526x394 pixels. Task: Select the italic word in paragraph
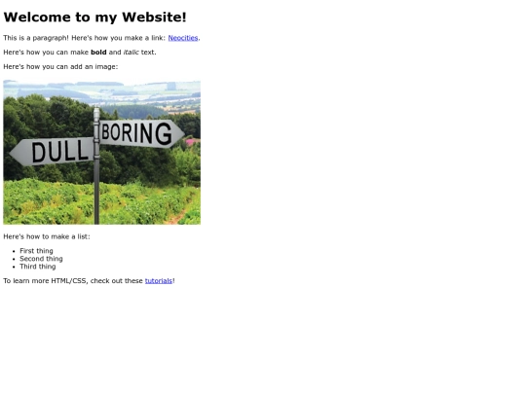[x=131, y=53]
